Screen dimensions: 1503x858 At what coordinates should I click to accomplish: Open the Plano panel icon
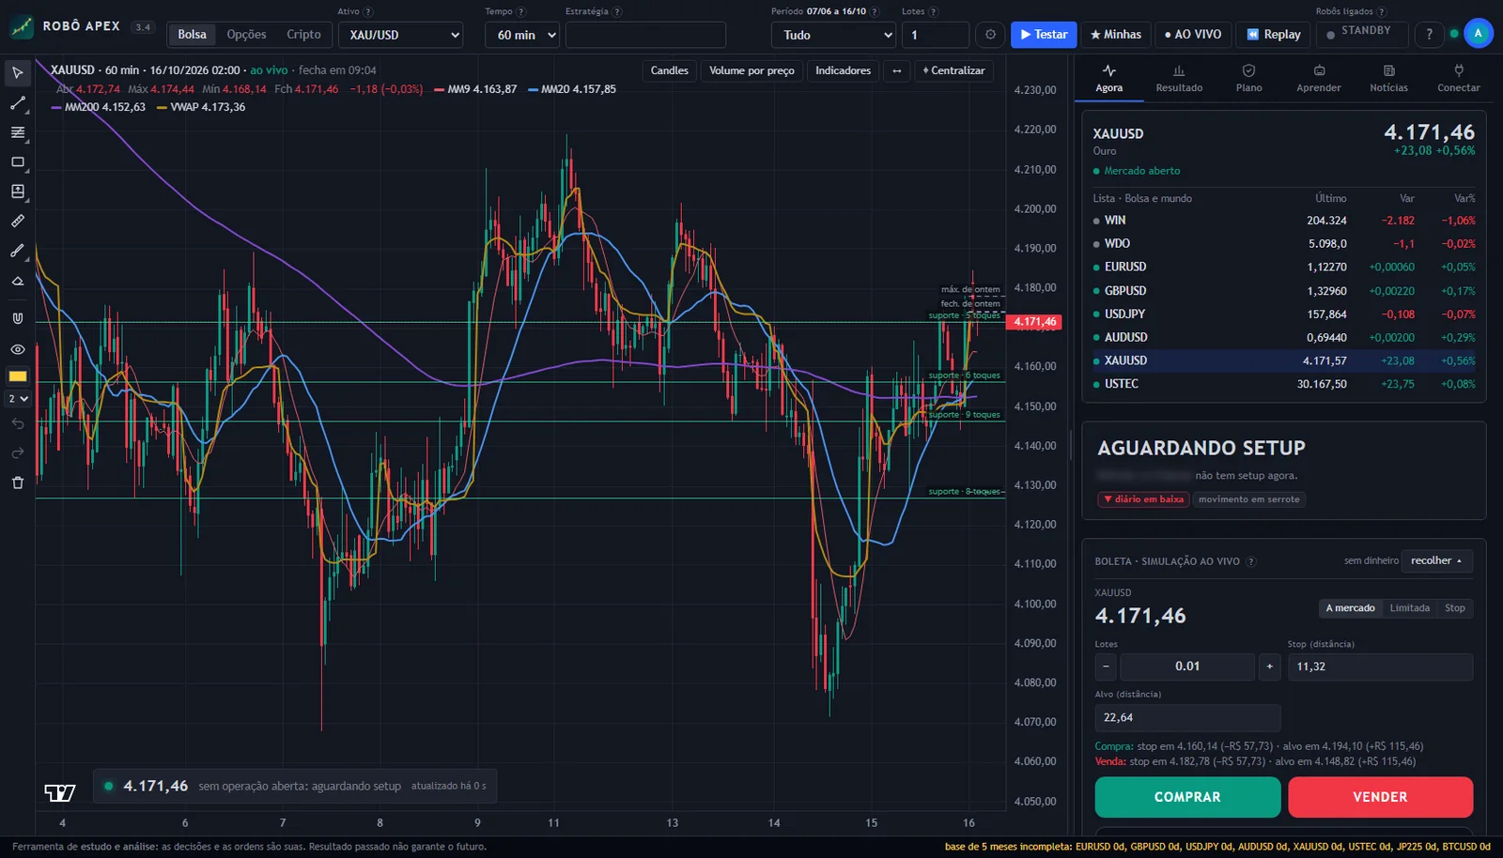1248,78
